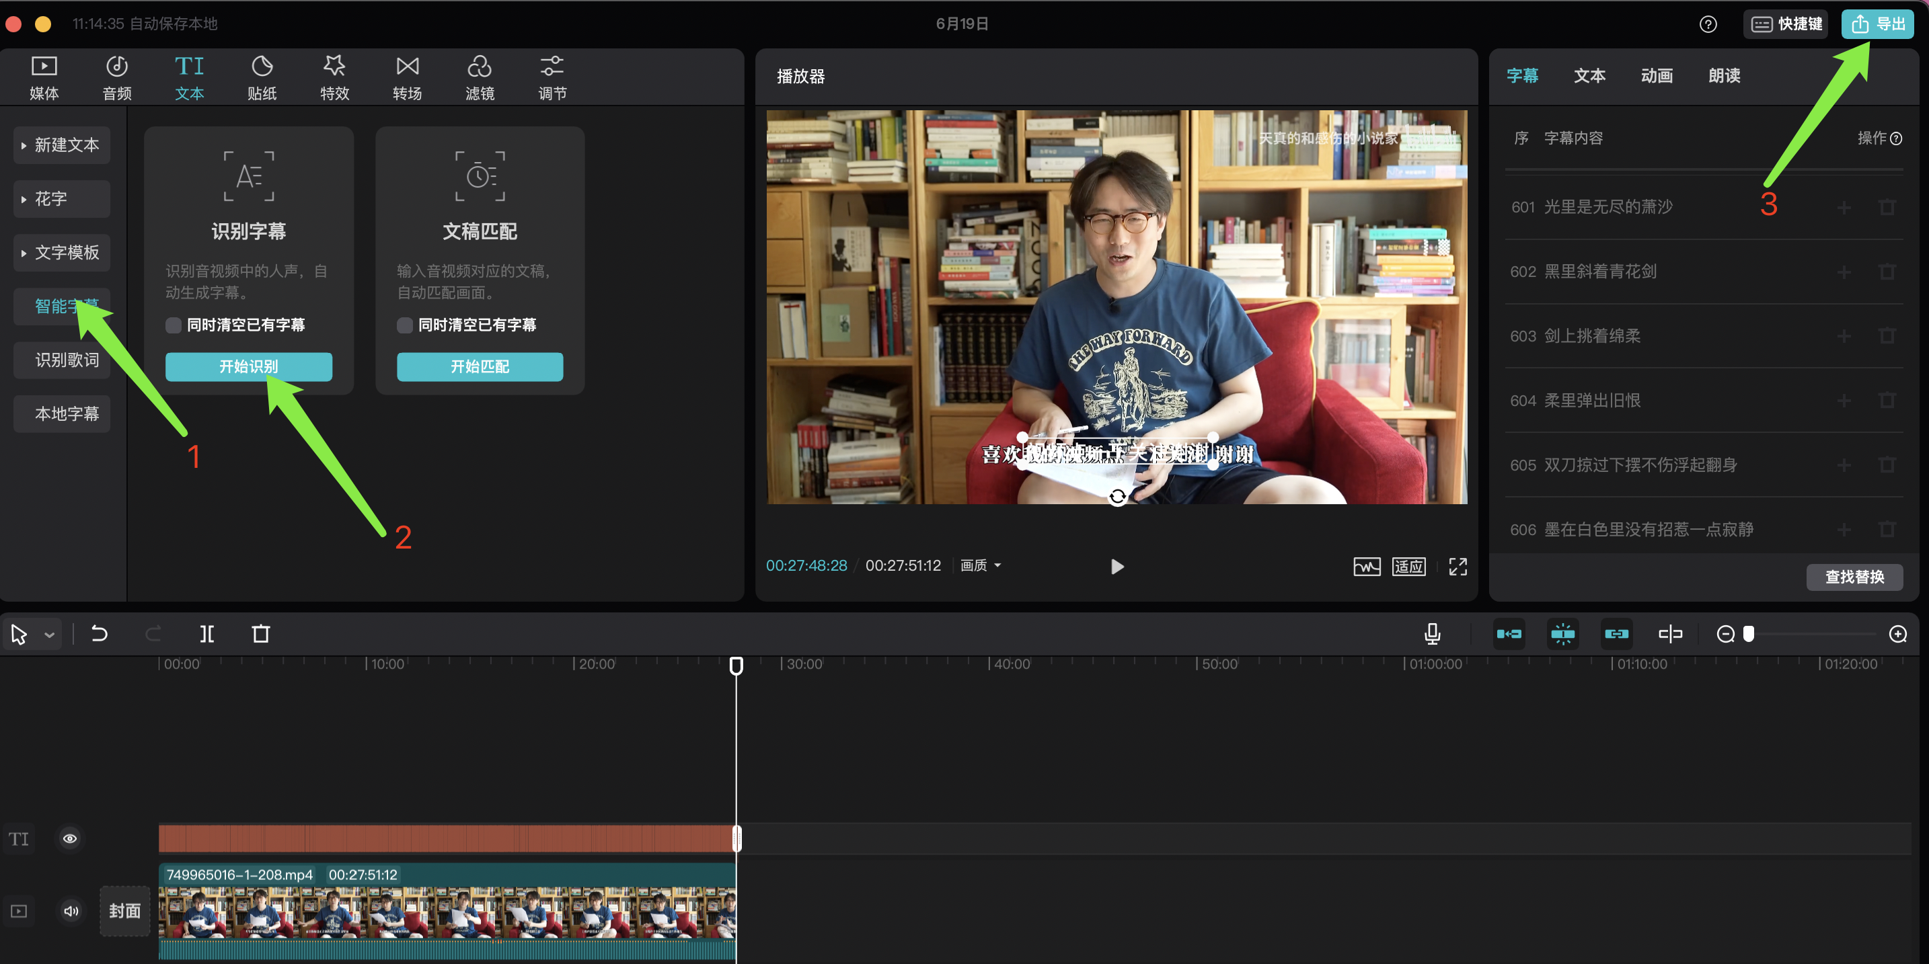Open the 贴纸 stickers panel

click(x=262, y=77)
